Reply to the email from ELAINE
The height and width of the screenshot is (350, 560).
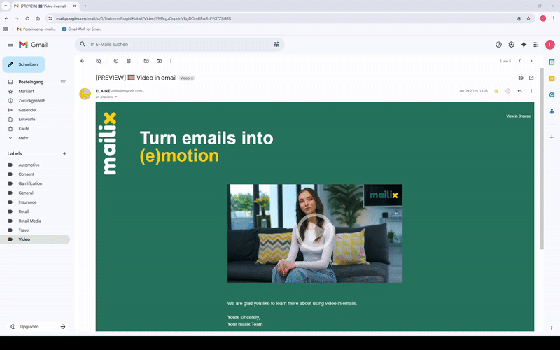(x=519, y=91)
